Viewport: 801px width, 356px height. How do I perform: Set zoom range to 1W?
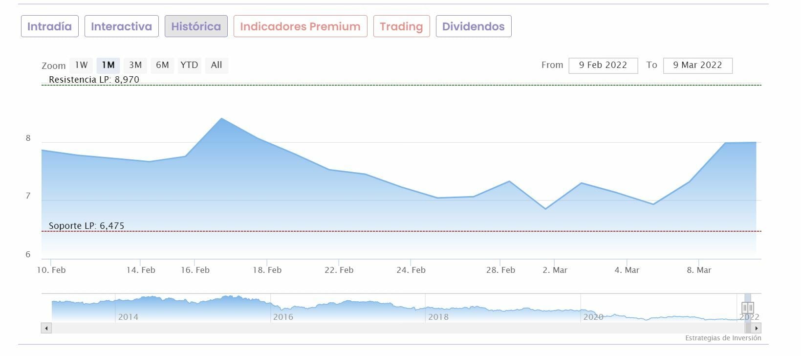tap(81, 65)
